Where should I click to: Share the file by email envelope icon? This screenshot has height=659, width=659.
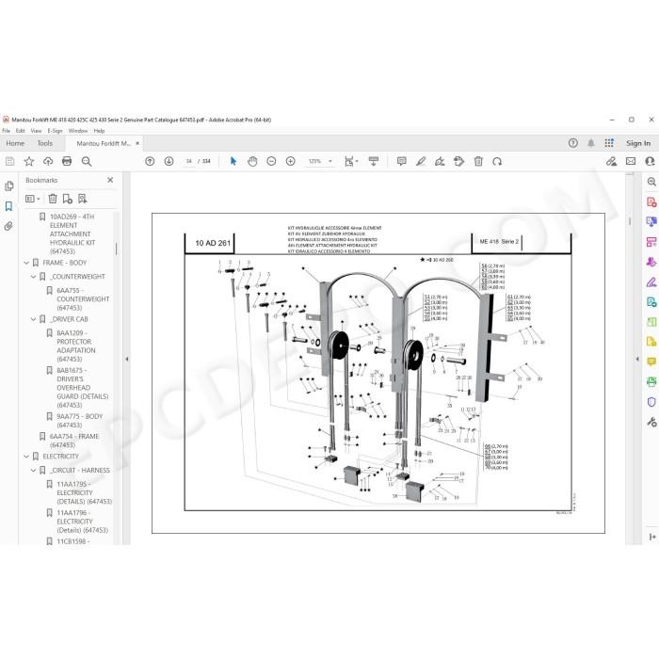click(631, 161)
